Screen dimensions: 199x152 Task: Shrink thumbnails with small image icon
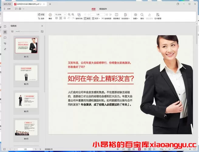point(12,31)
